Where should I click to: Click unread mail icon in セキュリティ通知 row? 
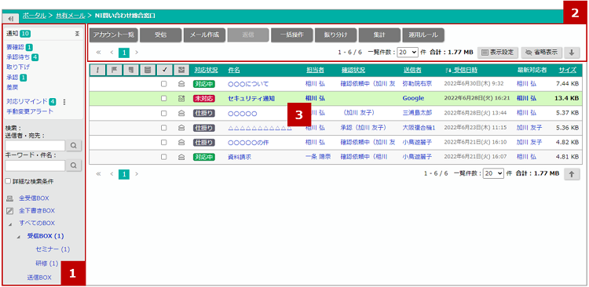(181, 99)
